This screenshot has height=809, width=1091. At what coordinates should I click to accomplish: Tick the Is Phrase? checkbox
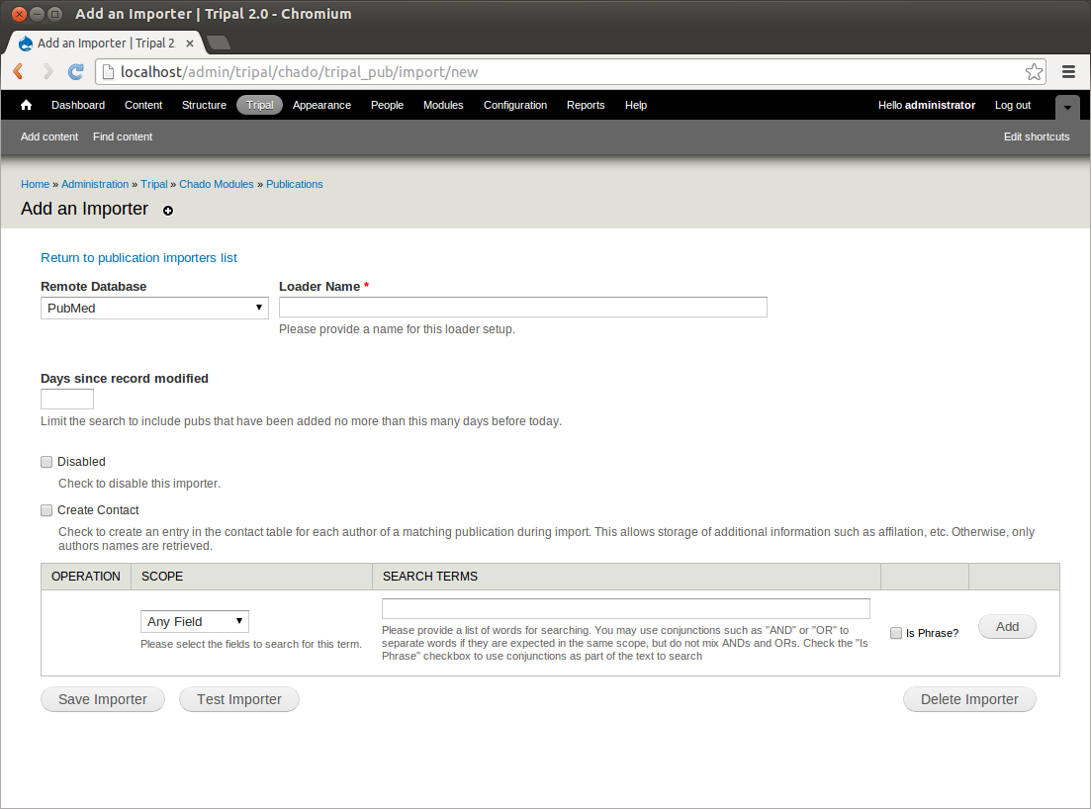pyautogui.click(x=896, y=633)
